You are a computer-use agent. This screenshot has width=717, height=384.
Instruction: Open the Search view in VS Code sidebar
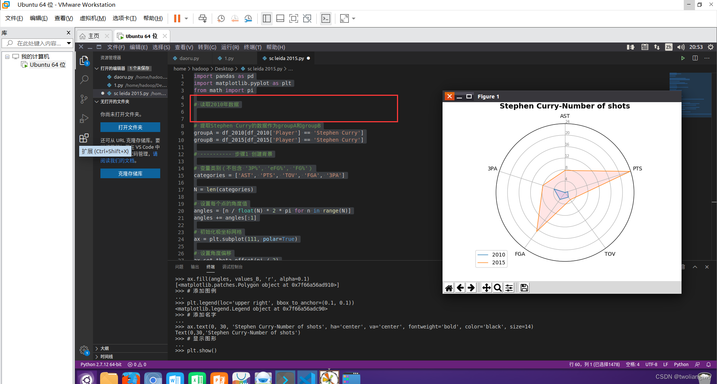pos(84,79)
